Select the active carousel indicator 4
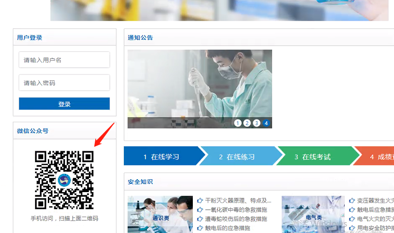Image resolution: width=394 pixels, height=233 pixels. [x=266, y=123]
